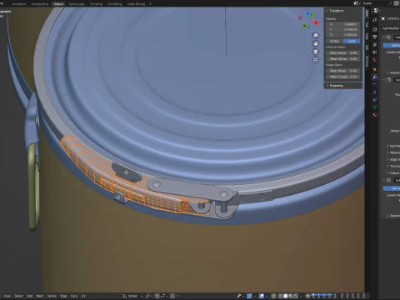The height and width of the screenshot is (300, 400).
Task: Toggle the snap magnet in the header
Action: [157, 296]
